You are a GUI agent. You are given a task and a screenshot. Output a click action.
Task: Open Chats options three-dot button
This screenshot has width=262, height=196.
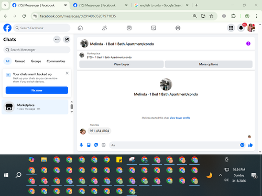click(57, 40)
